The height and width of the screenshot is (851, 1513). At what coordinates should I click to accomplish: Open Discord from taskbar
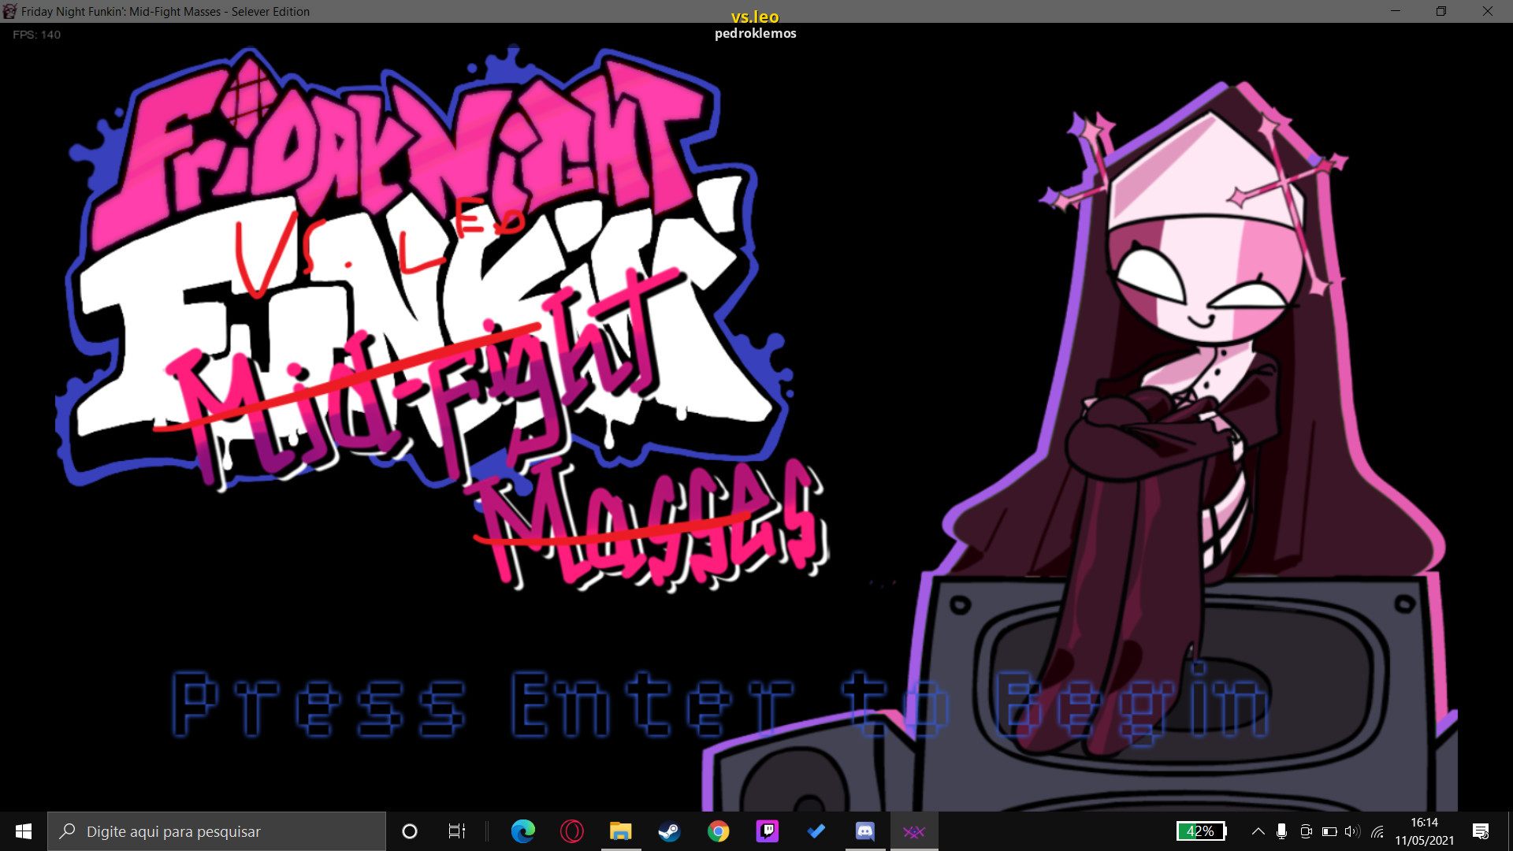click(x=864, y=831)
